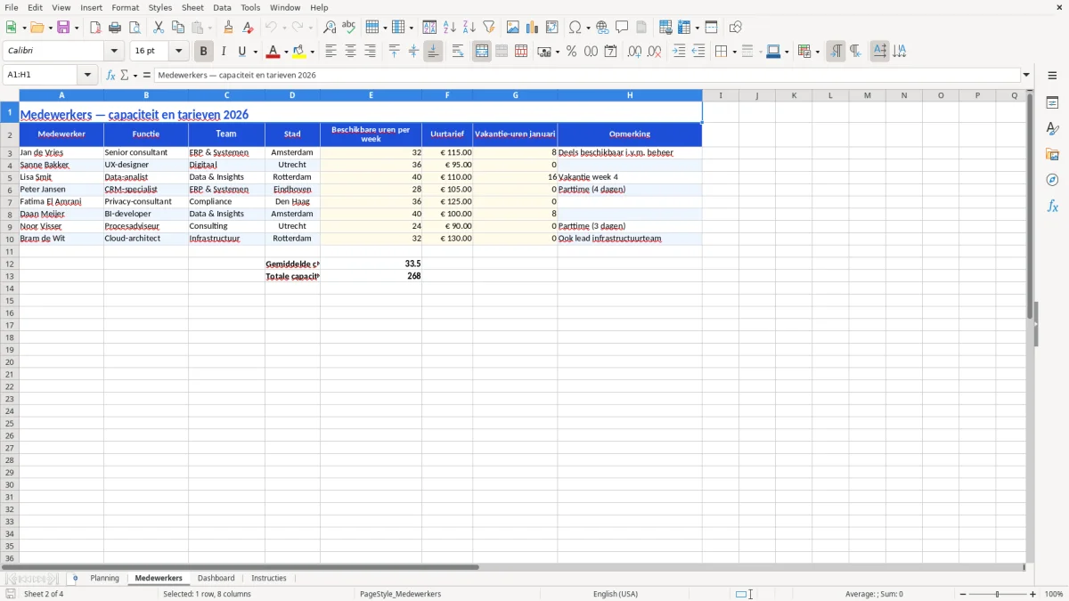Open Underline style dropdown arrow
The image size is (1069, 601).
[x=255, y=52]
